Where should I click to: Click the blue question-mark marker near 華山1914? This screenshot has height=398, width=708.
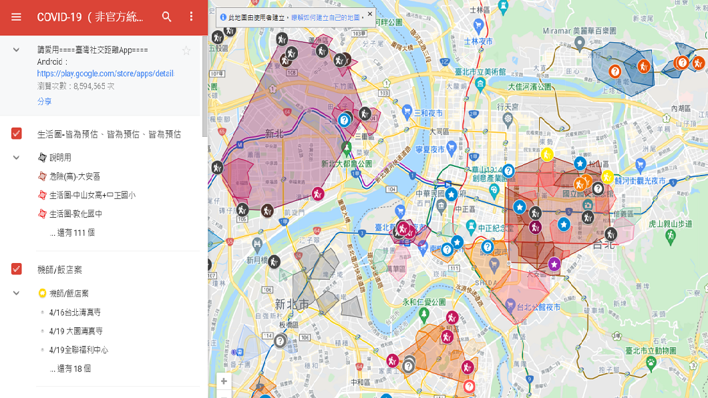pos(508,170)
